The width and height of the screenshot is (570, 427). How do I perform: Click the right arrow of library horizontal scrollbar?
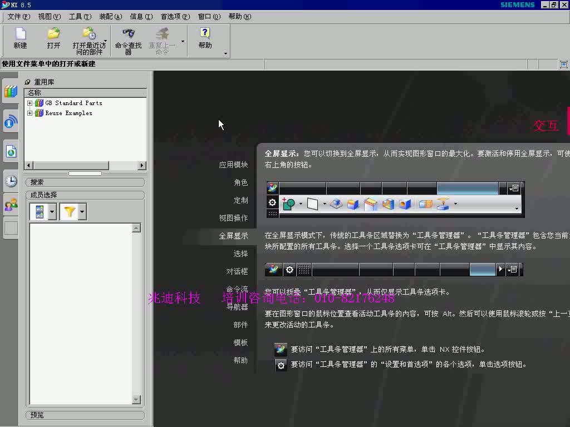click(x=142, y=166)
